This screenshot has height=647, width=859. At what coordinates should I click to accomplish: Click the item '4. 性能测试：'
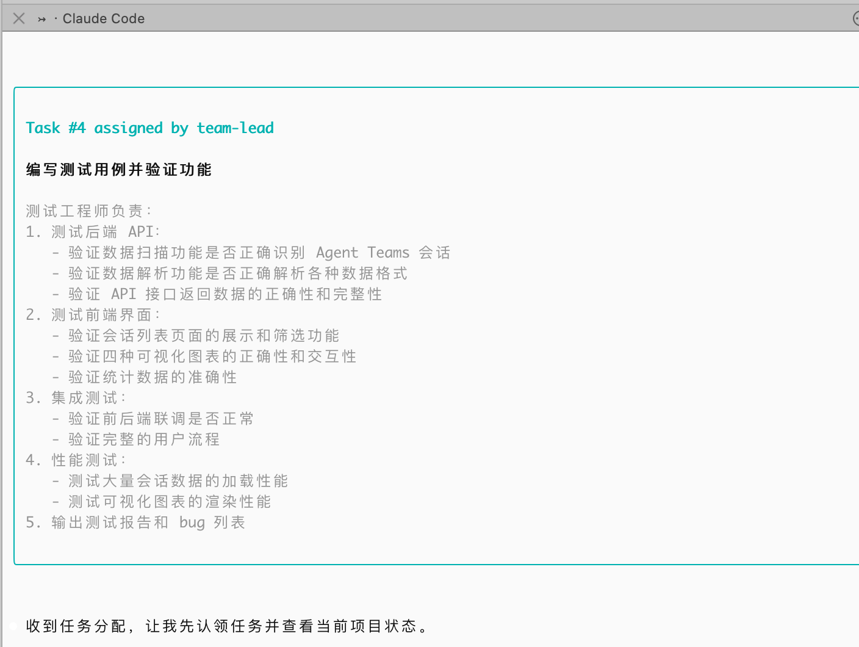coord(76,460)
